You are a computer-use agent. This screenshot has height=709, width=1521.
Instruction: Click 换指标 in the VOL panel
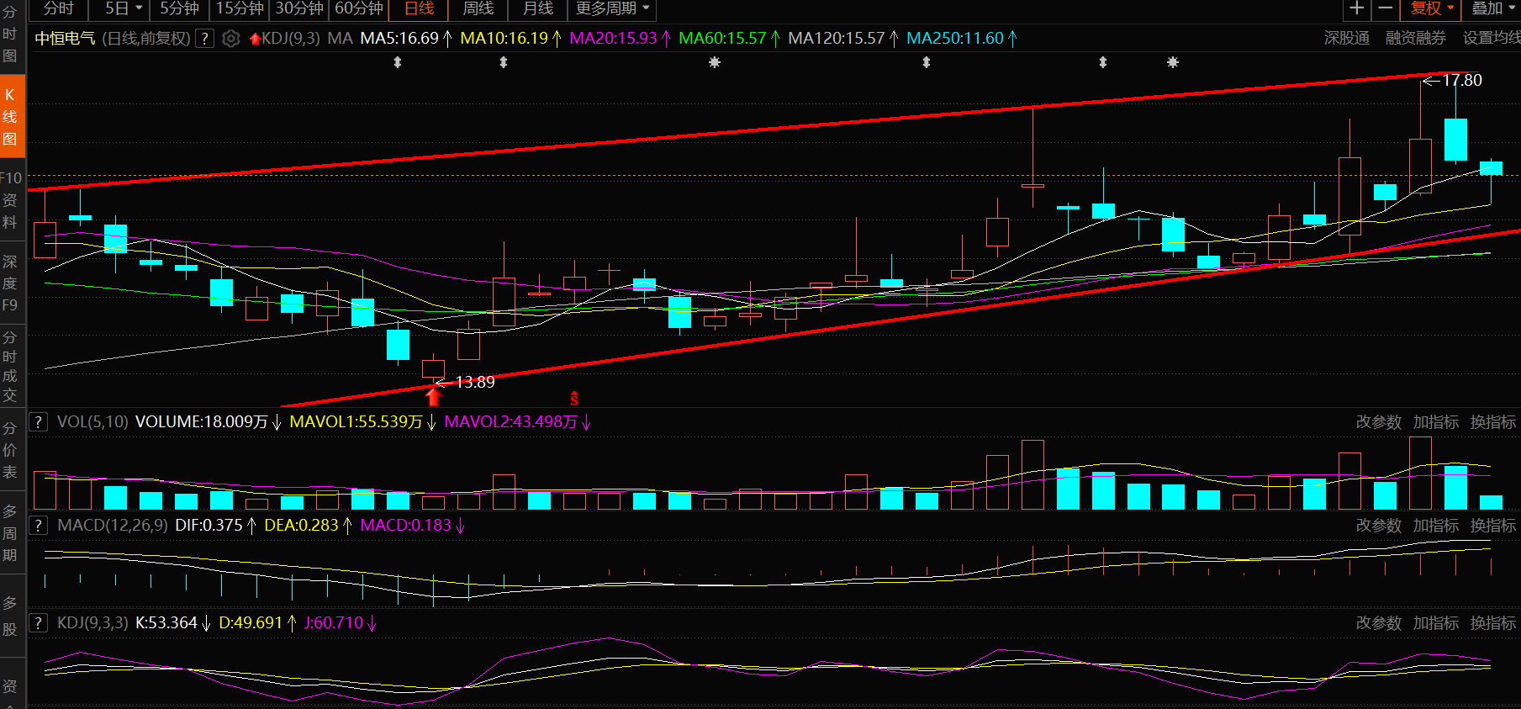coord(1493,422)
